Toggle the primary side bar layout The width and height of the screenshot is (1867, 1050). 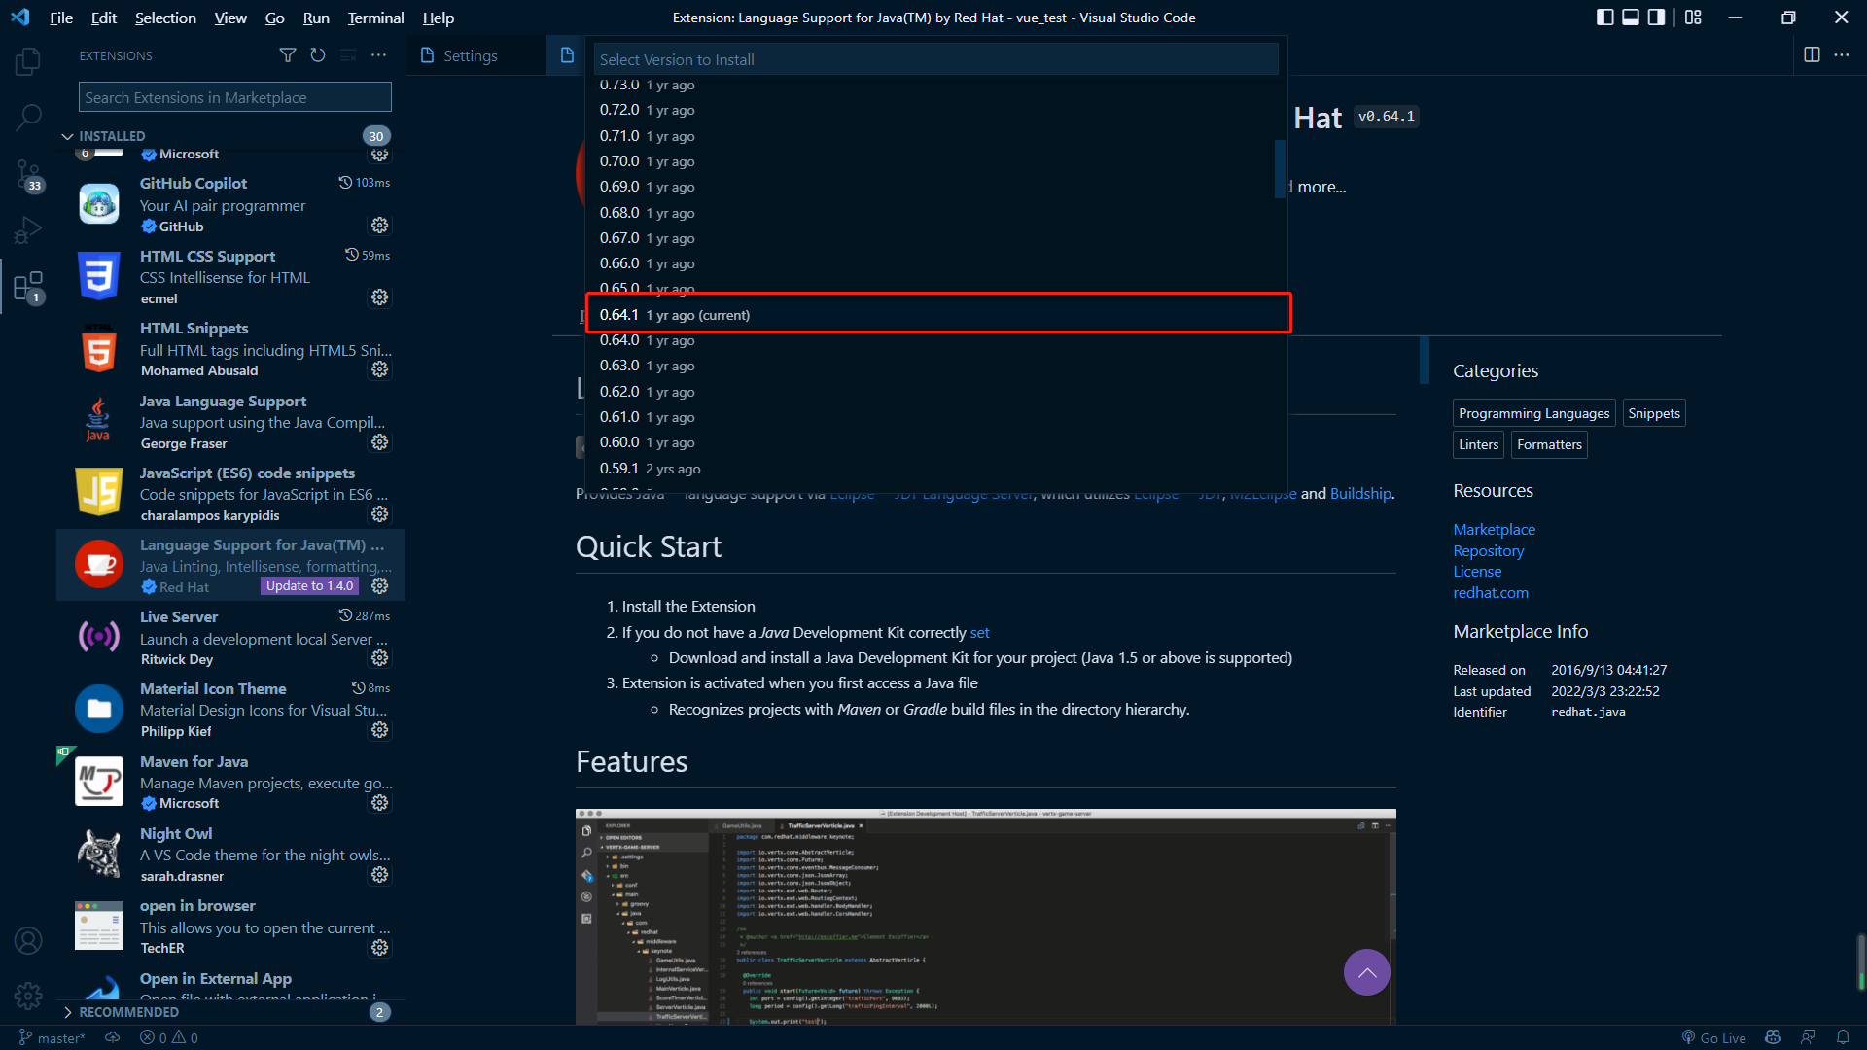1605,17
